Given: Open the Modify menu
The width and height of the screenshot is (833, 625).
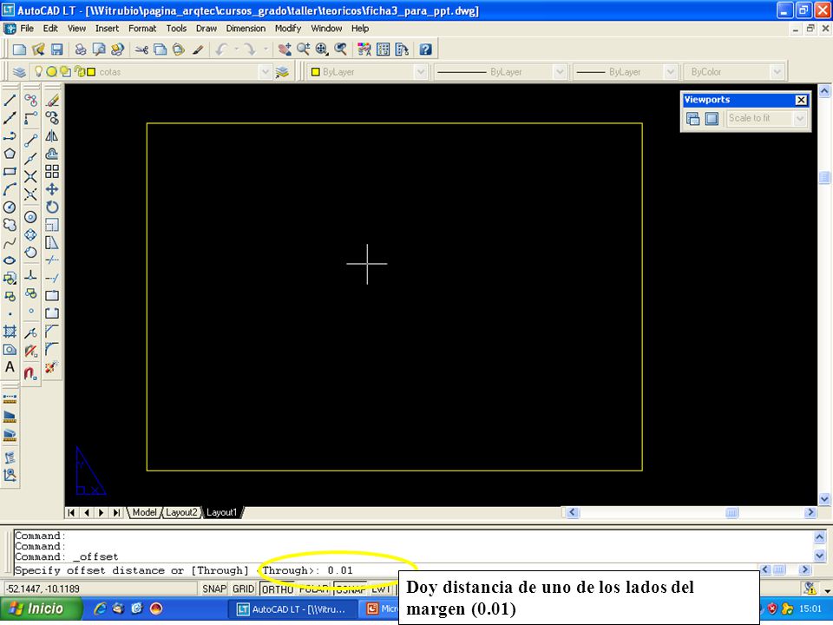Looking at the screenshot, I should tap(288, 28).
